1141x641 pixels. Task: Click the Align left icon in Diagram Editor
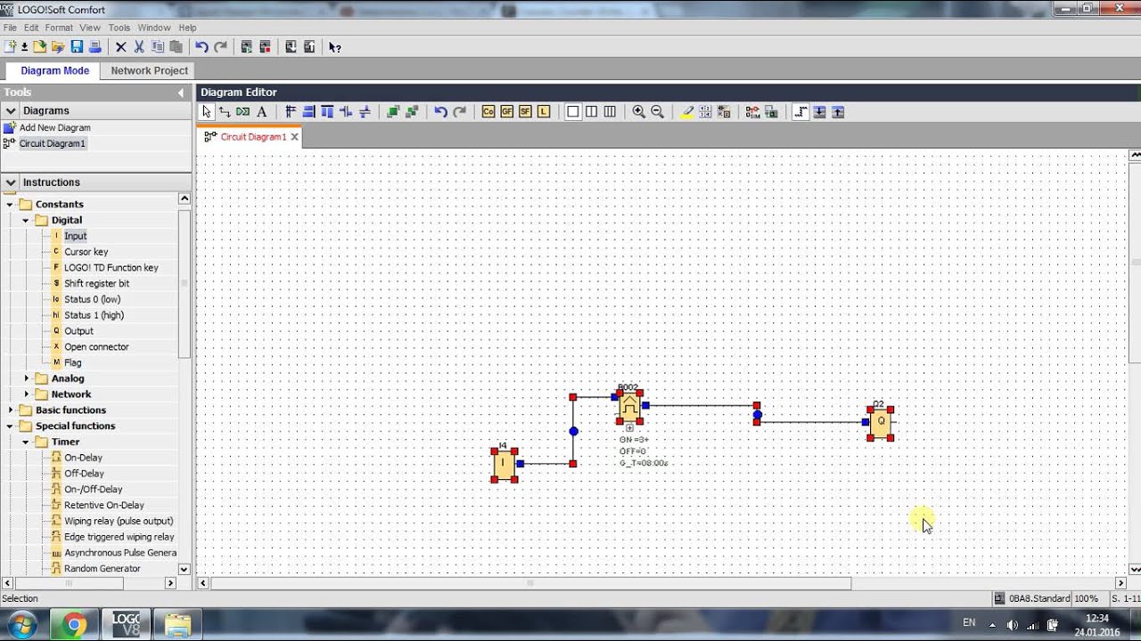[x=291, y=111]
